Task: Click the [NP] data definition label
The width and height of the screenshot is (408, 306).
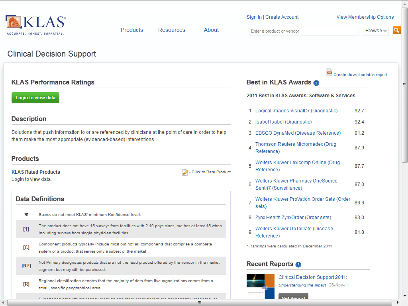Action: (x=26, y=266)
